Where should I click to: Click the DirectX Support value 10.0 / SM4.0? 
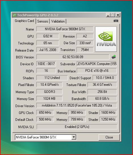105,78
